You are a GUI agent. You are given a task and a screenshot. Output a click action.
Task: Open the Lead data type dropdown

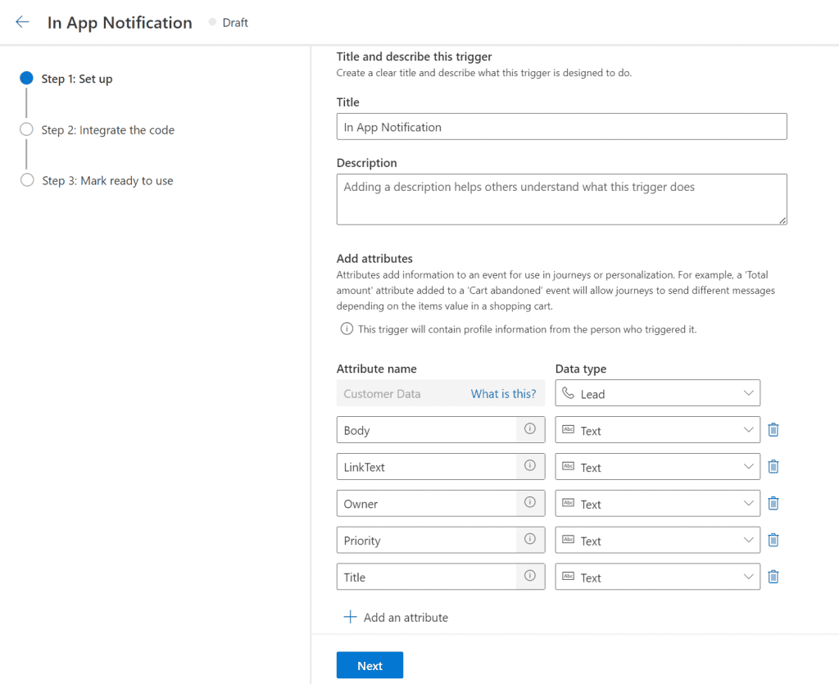pyautogui.click(x=657, y=393)
